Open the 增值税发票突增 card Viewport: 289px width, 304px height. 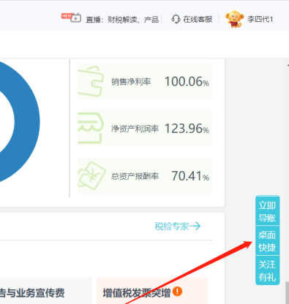pos(152,291)
